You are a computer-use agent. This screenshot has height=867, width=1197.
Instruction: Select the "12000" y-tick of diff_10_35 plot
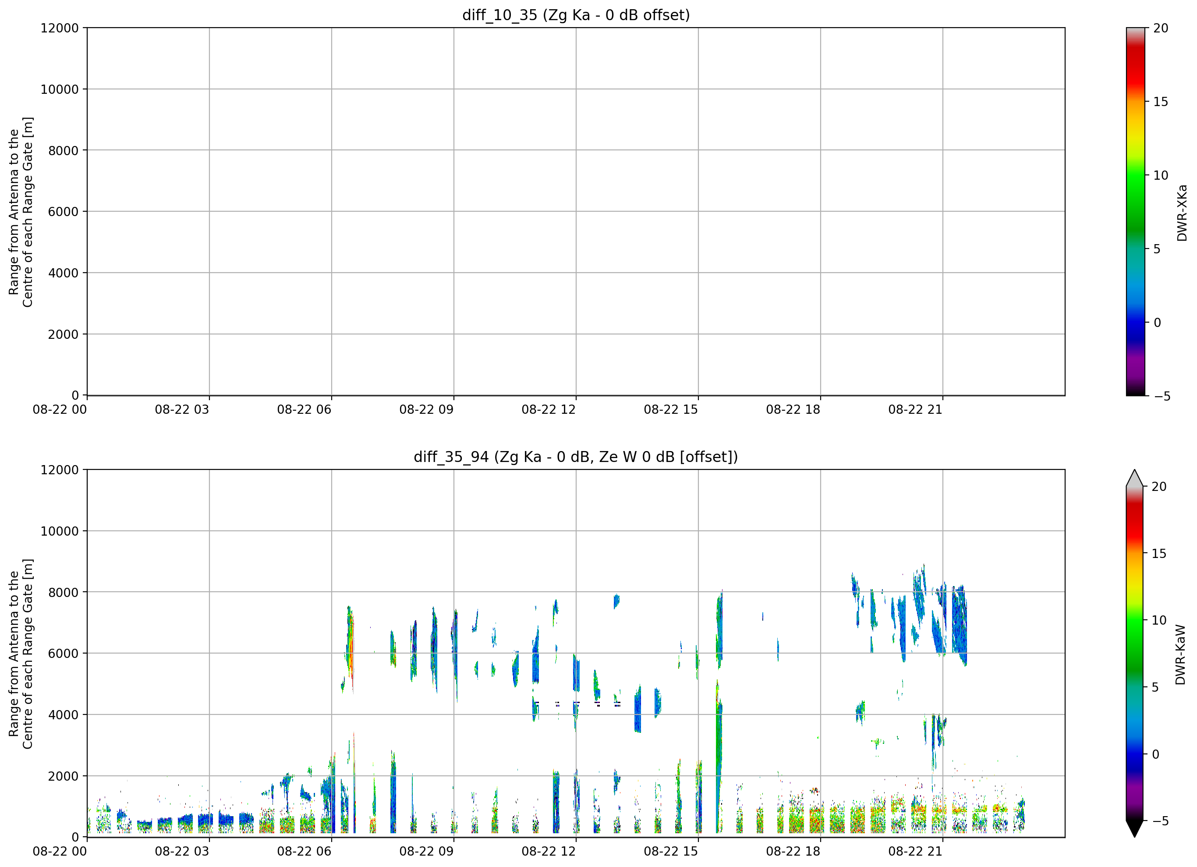pyautogui.click(x=60, y=28)
